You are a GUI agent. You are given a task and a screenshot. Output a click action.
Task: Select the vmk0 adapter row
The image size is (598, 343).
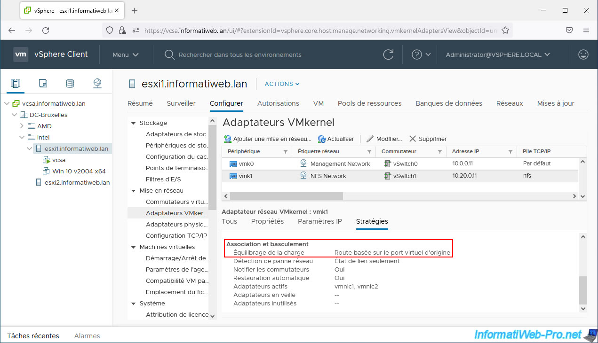click(x=401, y=164)
